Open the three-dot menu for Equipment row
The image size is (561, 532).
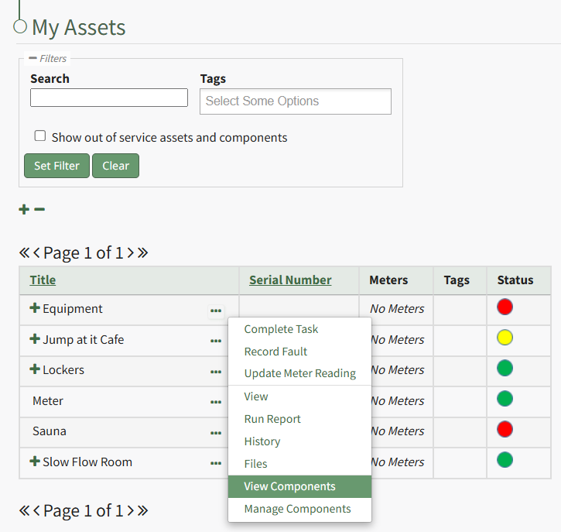(x=216, y=311)
